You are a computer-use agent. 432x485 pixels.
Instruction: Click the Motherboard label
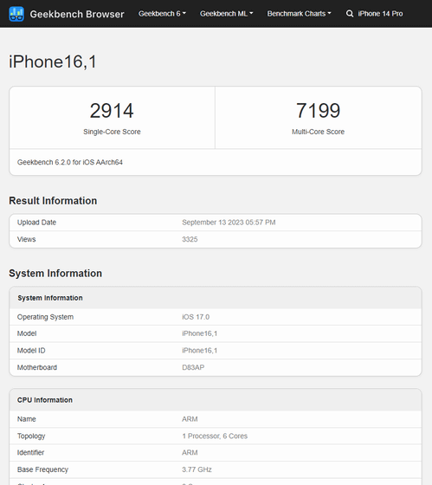37,367
